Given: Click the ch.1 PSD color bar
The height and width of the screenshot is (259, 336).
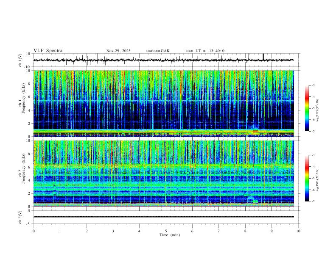Looking at the screenshot, I should pyautogui.click(x=307, y=108).
